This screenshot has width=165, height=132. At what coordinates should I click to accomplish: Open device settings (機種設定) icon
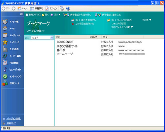click(32, 9)
